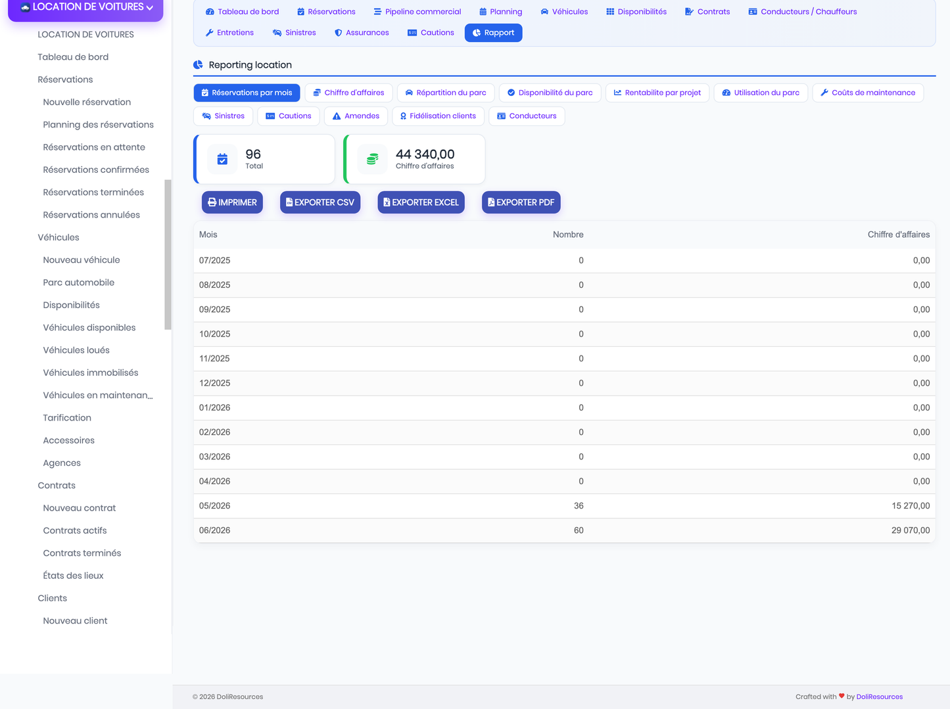Viewport: 950px width, 709px height.
Task: Go to Parc automobile in sidebar
Action: [x=79, y=283]
